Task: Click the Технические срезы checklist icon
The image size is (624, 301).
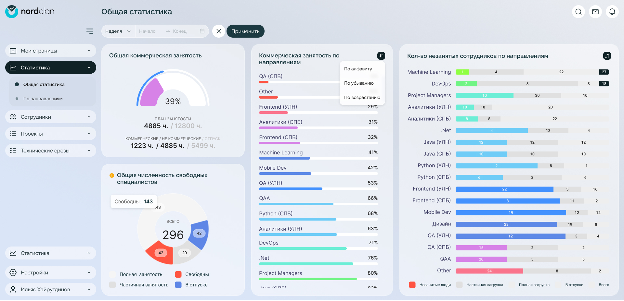Action: [13, 150]
